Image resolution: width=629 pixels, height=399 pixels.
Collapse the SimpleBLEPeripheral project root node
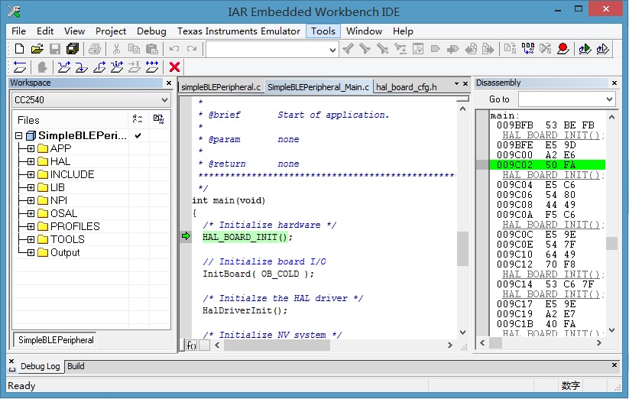[x=18, y=136]
